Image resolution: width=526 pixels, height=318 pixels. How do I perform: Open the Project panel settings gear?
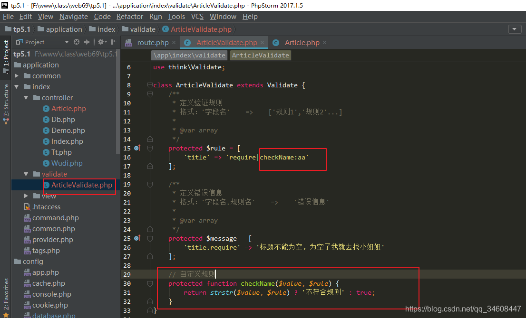click(x=102, y=42)
